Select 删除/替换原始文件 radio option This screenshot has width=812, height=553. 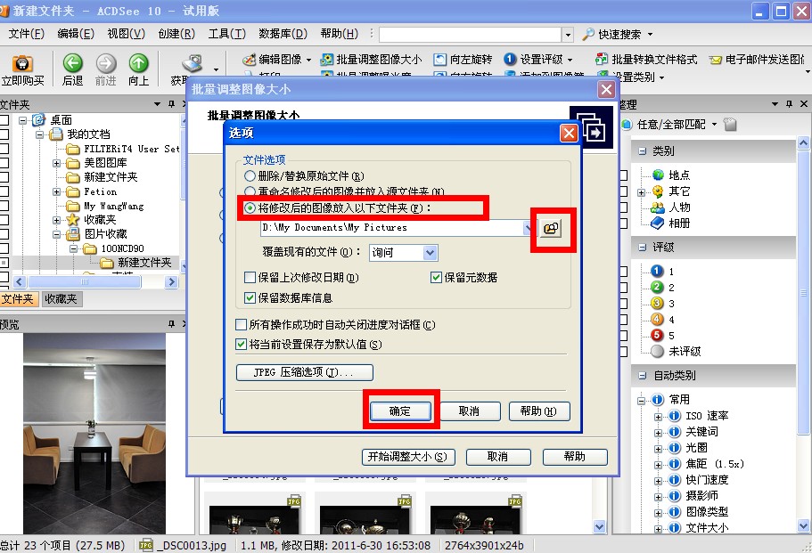coord(250,176)
